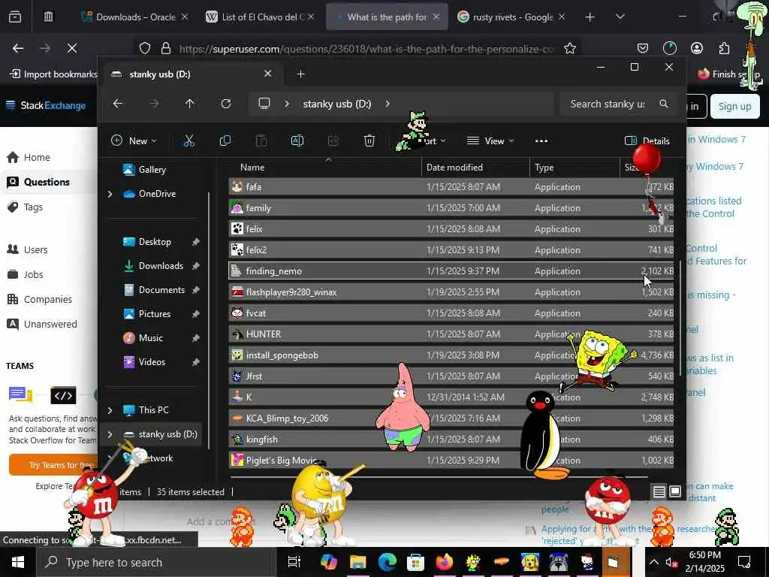Open the View dropdown in Explorer

coord(490,140)
